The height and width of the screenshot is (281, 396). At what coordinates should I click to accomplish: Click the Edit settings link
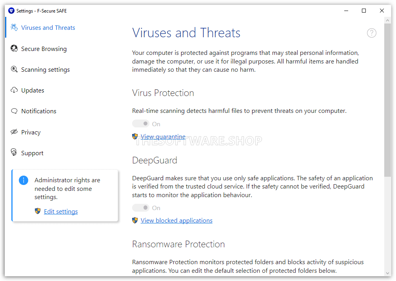(61, 211)
